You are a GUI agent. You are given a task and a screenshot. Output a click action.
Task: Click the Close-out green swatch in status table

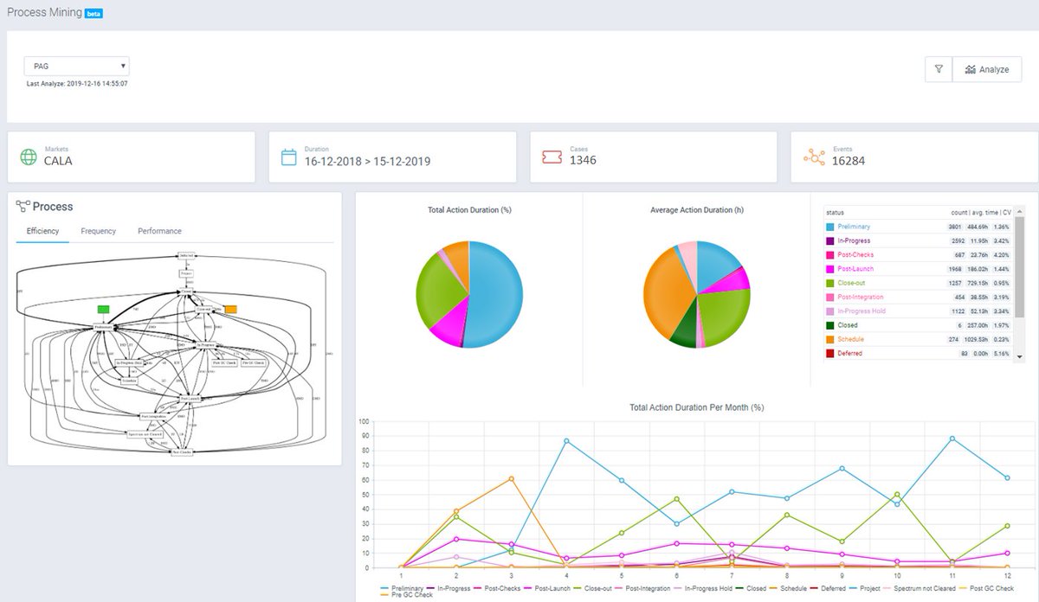[830, 283]
